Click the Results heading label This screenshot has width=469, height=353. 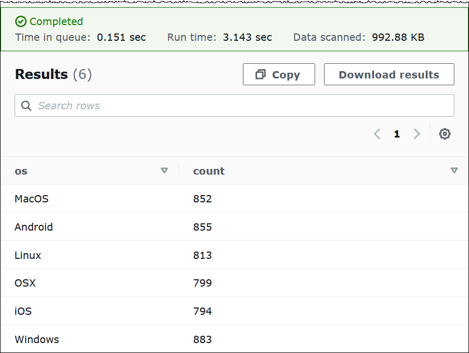point(41,74)
